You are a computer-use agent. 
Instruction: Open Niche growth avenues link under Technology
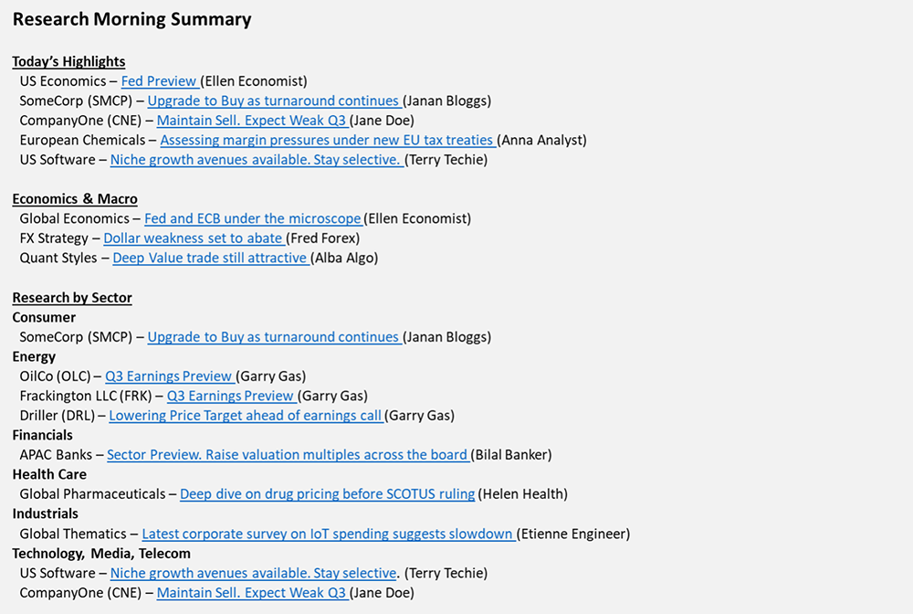point(253,573)
